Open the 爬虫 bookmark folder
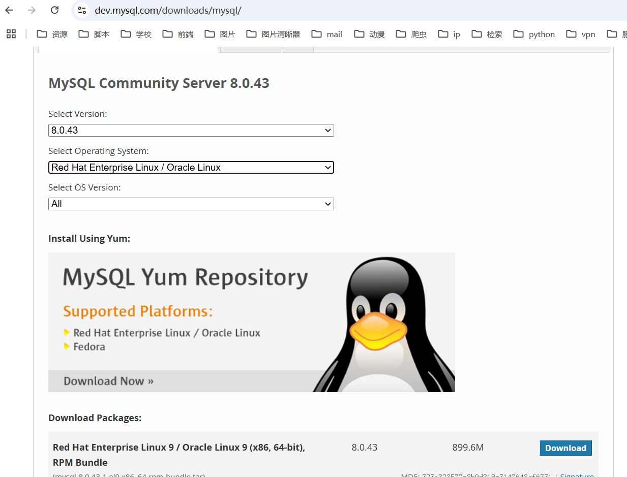This screenshot has height=477, width=627. 411,34
